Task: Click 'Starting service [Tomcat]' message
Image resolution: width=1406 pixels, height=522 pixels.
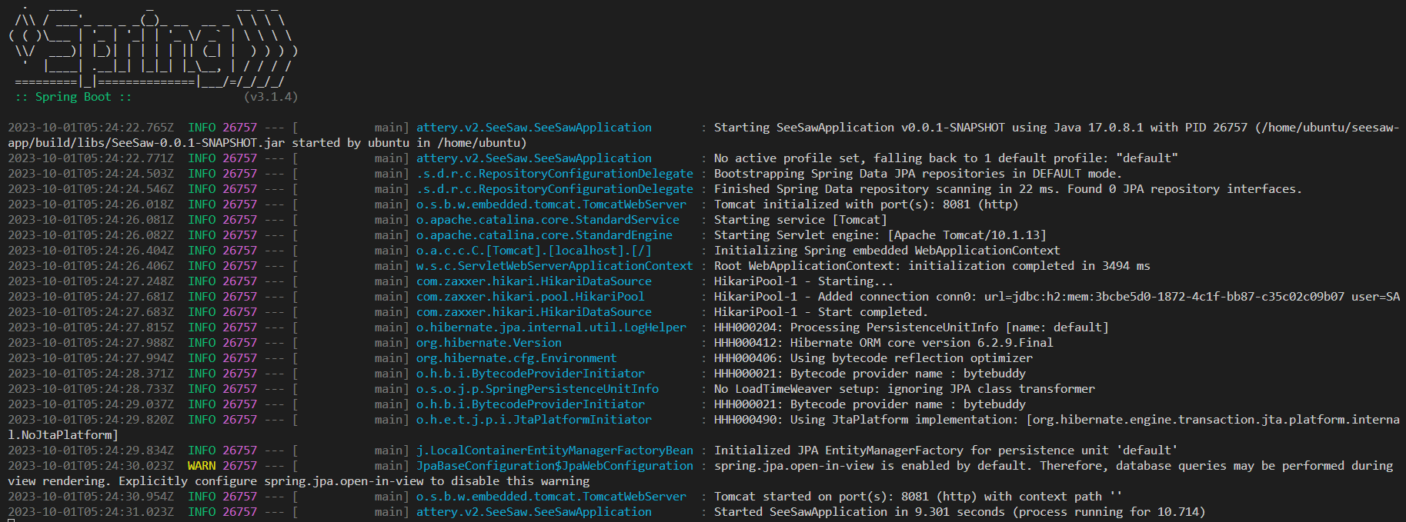Action: 800,220
